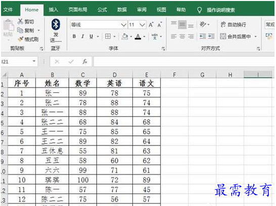276x206 pixels.
Task: Open clipboard (剪贴板) dialog launcher
Action: pos(41,49)
